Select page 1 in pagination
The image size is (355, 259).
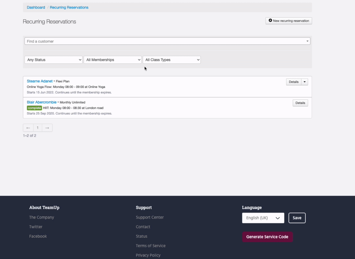coord(38,128)
